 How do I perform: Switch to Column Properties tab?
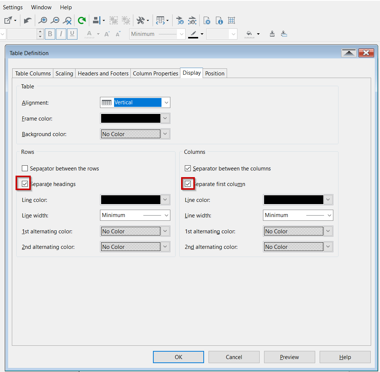pos(155,73)
